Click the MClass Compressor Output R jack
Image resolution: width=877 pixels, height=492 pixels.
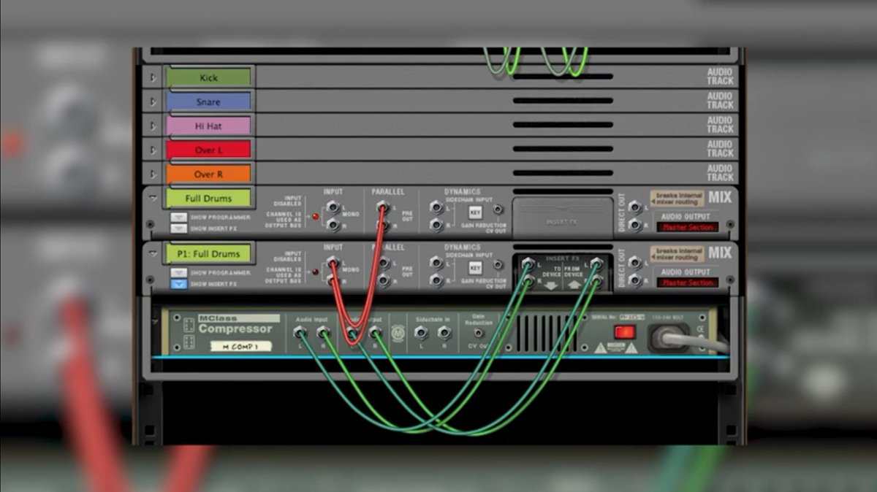point(375,333)
